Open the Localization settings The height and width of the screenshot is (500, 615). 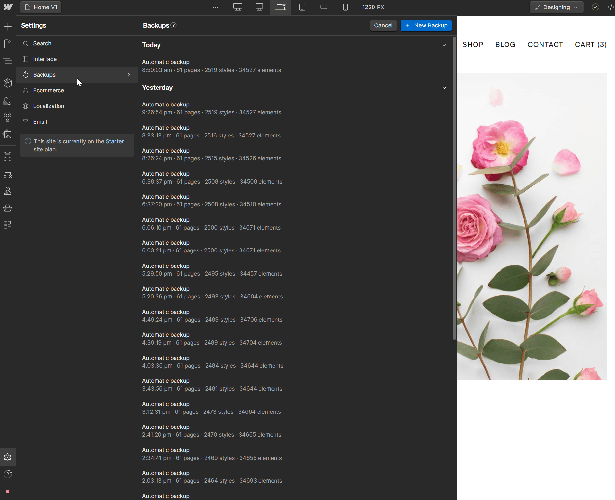point(77,106)
